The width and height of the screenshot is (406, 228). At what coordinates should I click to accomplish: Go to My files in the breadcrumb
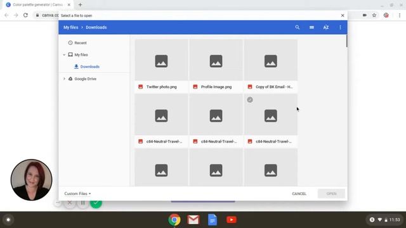click(70, 27)
